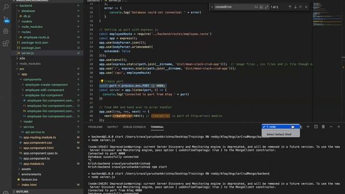Kill the terminal with trash icon

[x=323, y=127]
